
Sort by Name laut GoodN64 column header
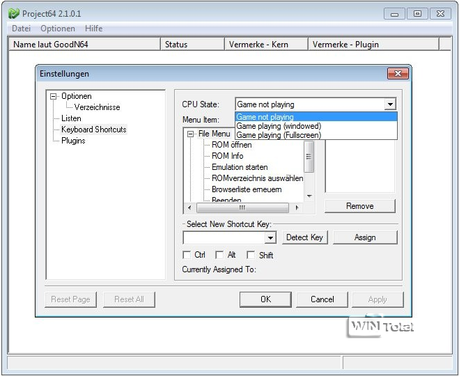pyautogui.click(x=84, y=44)
